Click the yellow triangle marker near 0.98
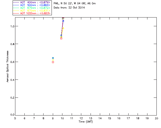The width and height of the screenshot is (161, 128). pos(63,28)
